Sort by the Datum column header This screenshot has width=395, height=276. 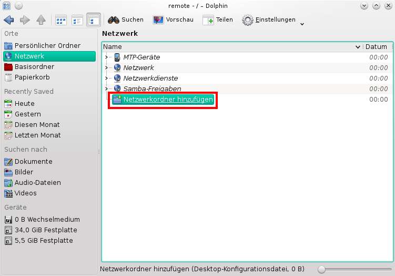point(377,47)
